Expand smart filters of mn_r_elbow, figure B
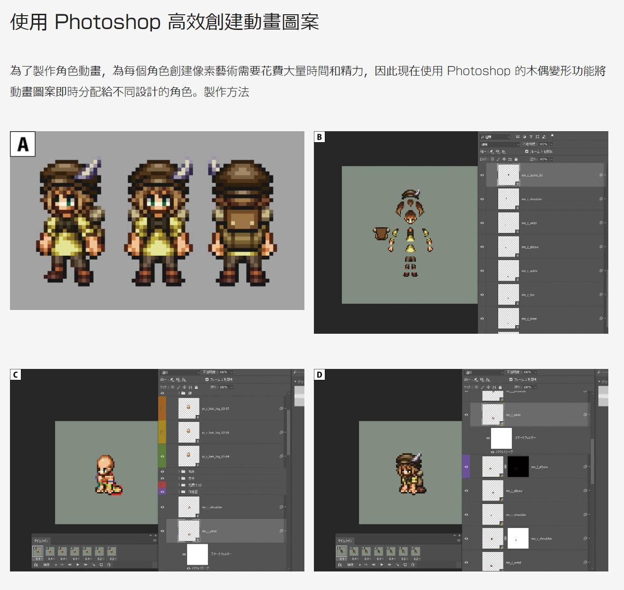The image size is (624, 590). point(605,247)
